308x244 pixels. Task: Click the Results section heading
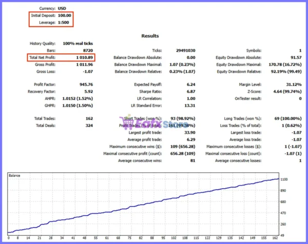pyautogui.click(x=150, y=36)
